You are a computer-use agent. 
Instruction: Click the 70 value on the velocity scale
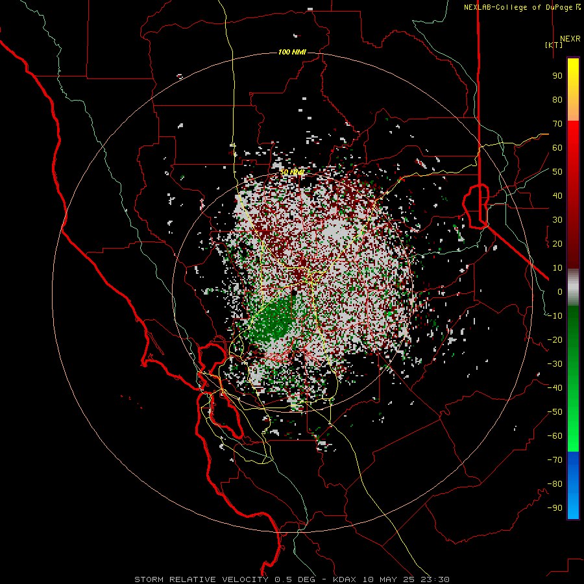tap(557, 124)
